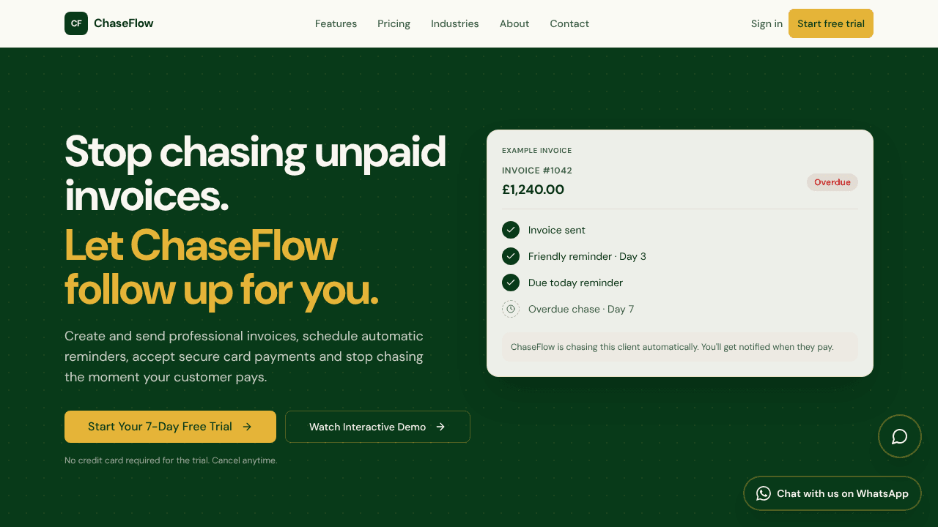The width and height of the screenshot is (938, 527).
Task: Click Watch Interactive Demo button
Action: [x=377, y=427]
